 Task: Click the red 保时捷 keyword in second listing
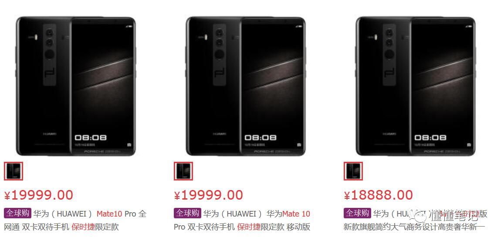click(x=249, y=227)
